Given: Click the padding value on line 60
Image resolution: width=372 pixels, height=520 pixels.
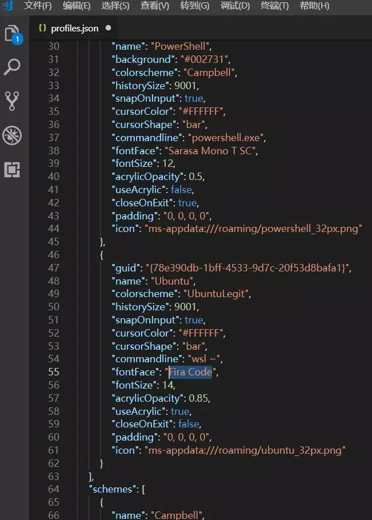Looking at the screenshot, I should click(x=187, y=437).
